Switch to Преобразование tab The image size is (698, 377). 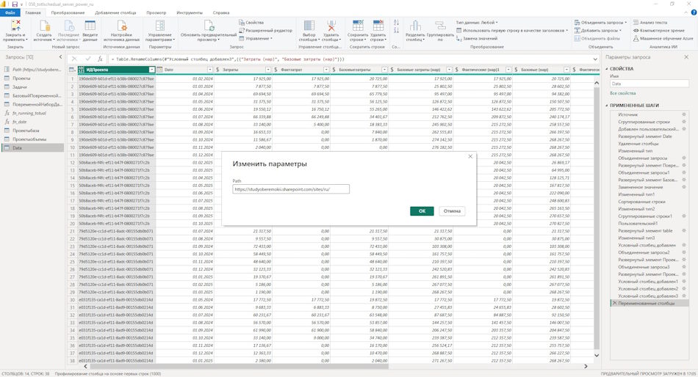click(x=68, y=13)
